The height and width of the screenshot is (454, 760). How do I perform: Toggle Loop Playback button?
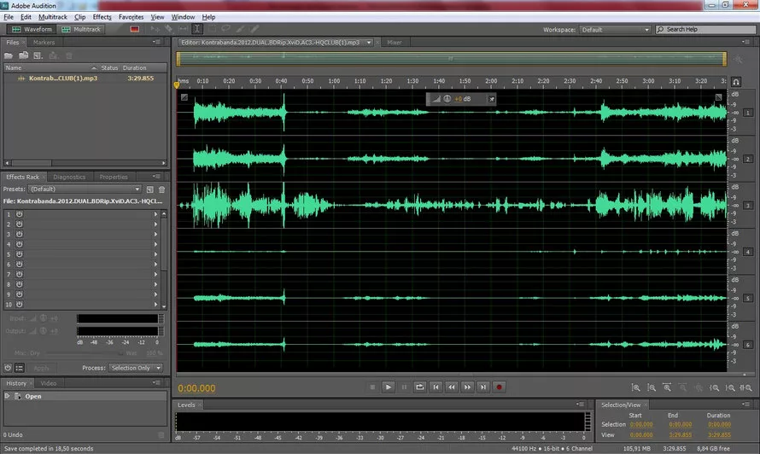tap(420, 387)
